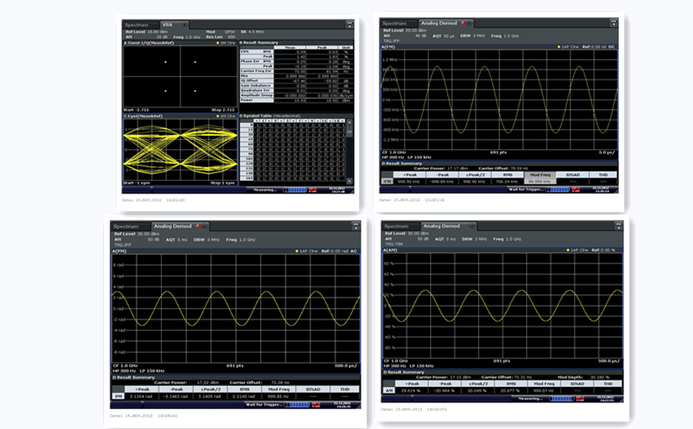Select the FM row label in Result Summary
The image size is (693, 429).
(x=387, y=180)
